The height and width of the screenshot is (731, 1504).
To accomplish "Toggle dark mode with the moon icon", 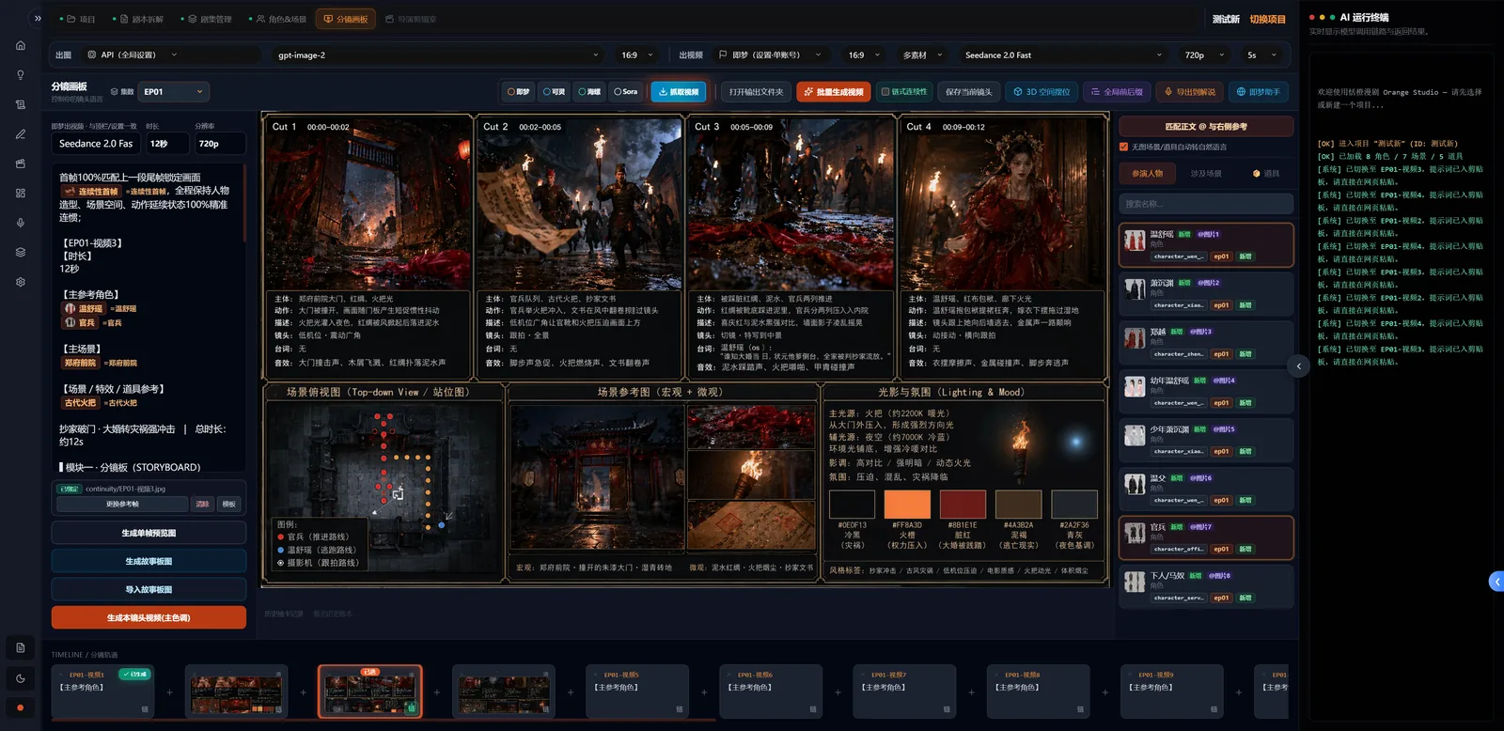I will tap(21, 678).
